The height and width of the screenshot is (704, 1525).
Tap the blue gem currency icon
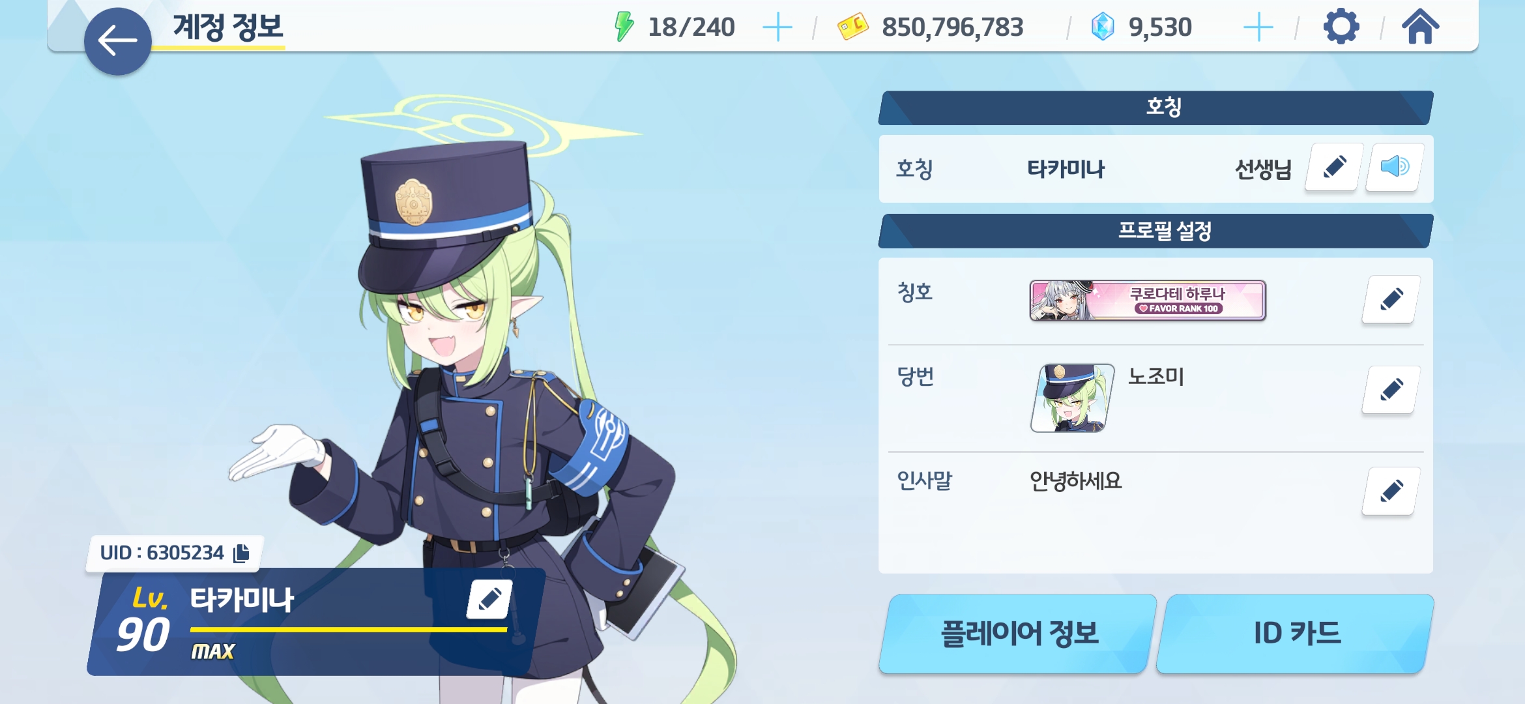pos(1103,27)
